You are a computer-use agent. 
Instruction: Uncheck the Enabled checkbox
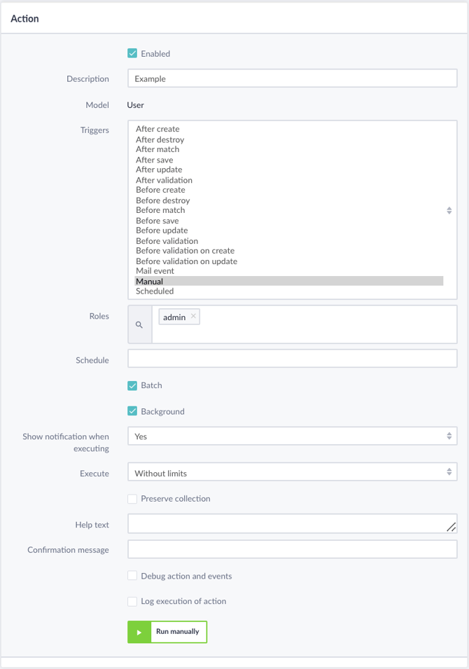pos(132,53)
